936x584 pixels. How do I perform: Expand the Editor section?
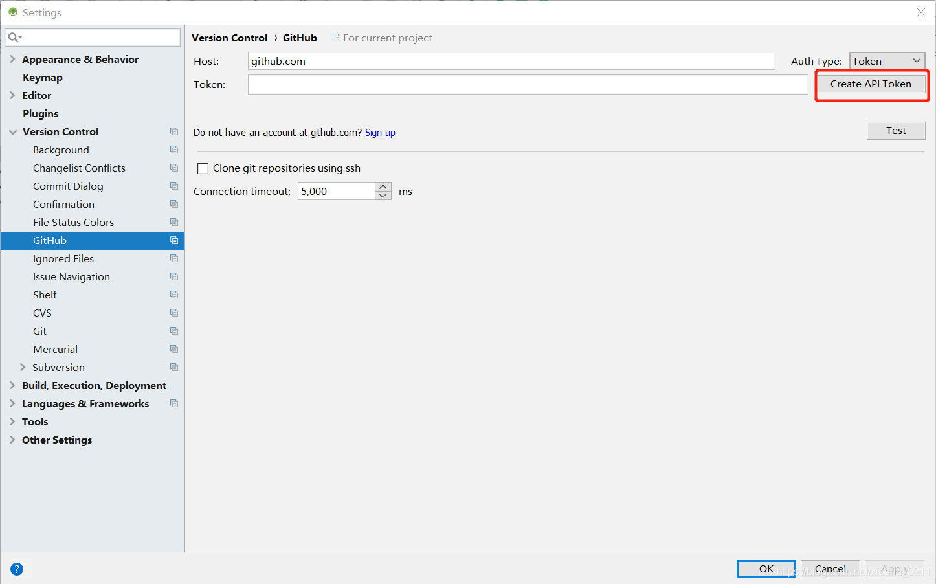click(x=12, y=95)
